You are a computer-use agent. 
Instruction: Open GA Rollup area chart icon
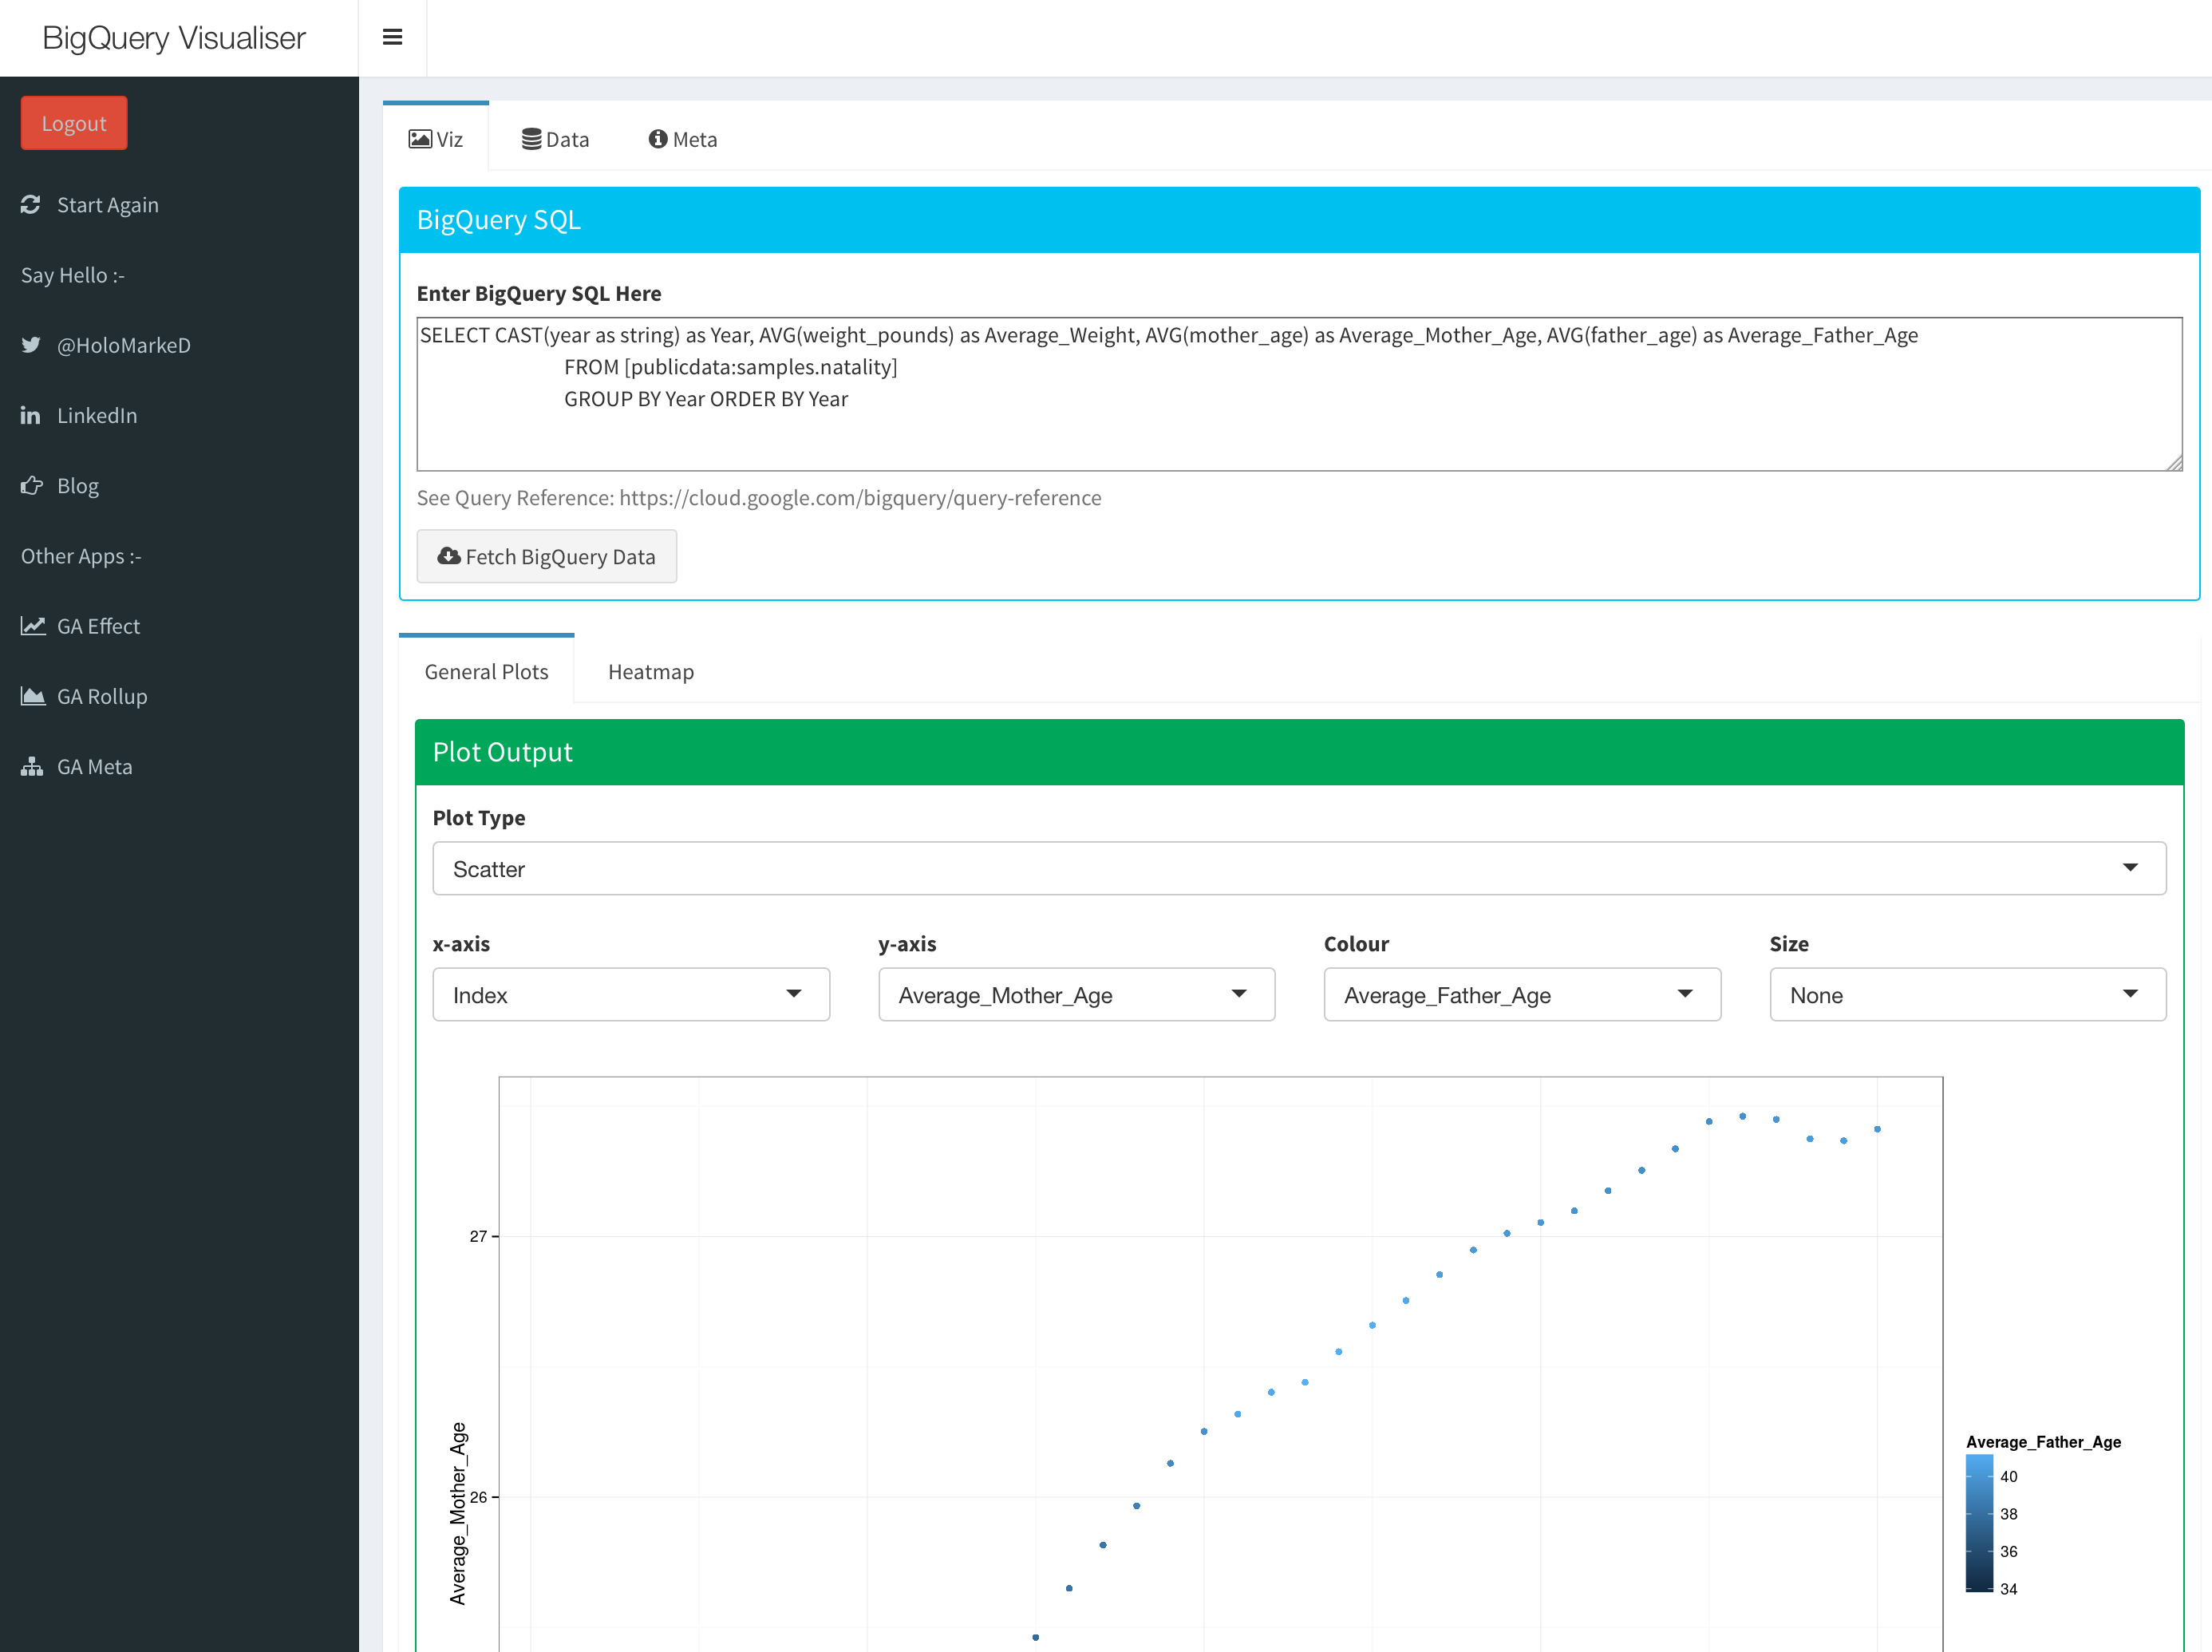[33, 696]
